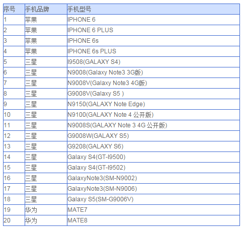Click the MATE8 model cell

(x=153, y=220)
